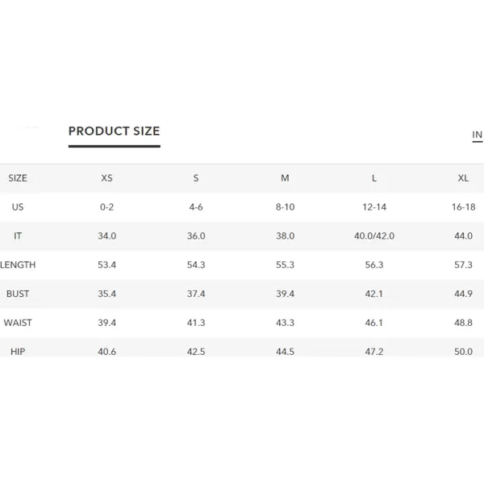
Task: Click the M size column header
Action: pos(285,178)
